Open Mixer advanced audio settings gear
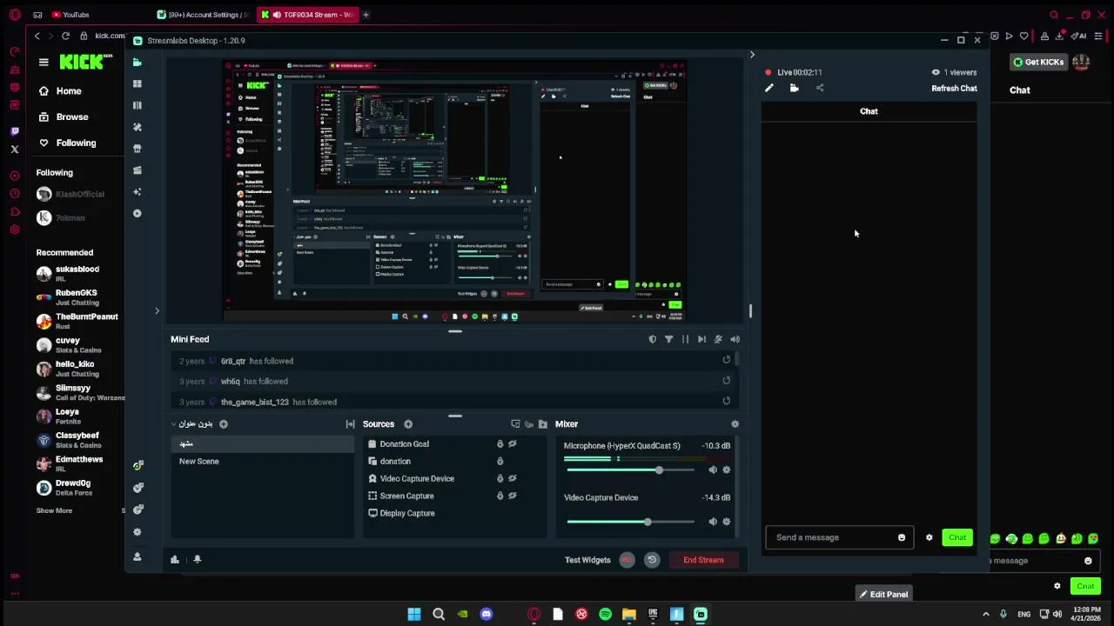Image resolution: width=1114 pixels, height=626 pixels. (735, 424)
